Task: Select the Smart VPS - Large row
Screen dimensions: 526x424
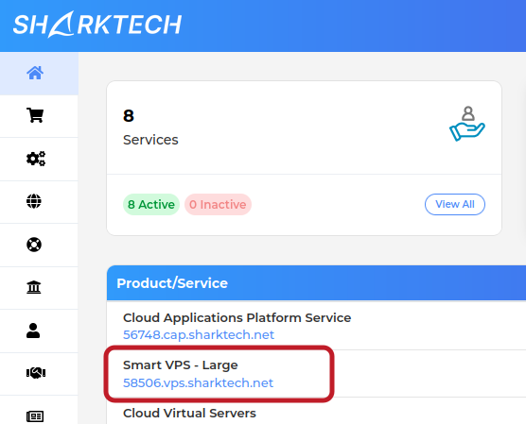Action: click(x=316, y=374)
